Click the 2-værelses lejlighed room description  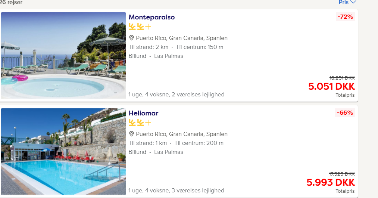point(198,95)
